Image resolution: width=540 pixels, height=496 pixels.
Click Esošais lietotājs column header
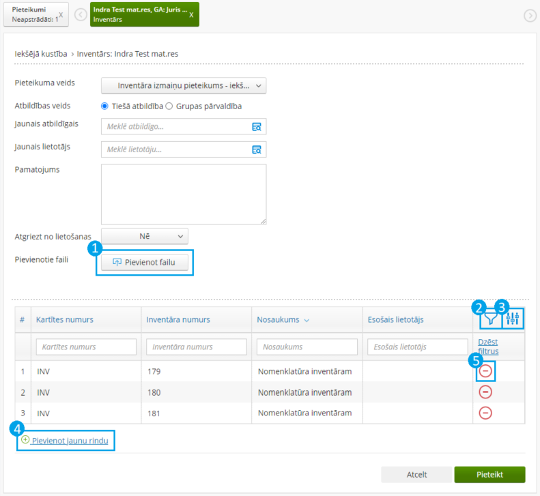[396, 320]
